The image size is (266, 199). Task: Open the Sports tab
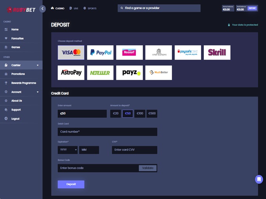(x=90, y=8)
